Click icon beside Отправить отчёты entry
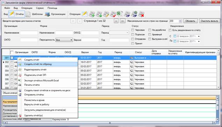Image resolution: width=222 pixels, height=127 pixels. coord(20,95)
